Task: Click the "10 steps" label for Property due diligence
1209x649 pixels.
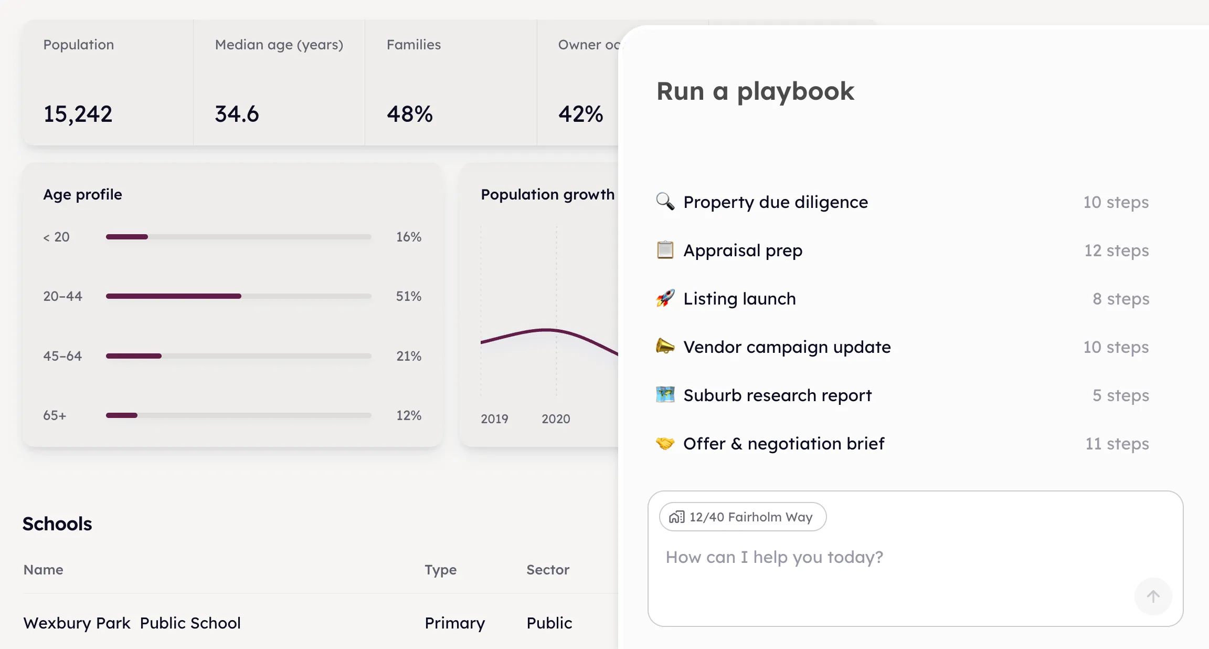Action: [x=1116, y=202]
